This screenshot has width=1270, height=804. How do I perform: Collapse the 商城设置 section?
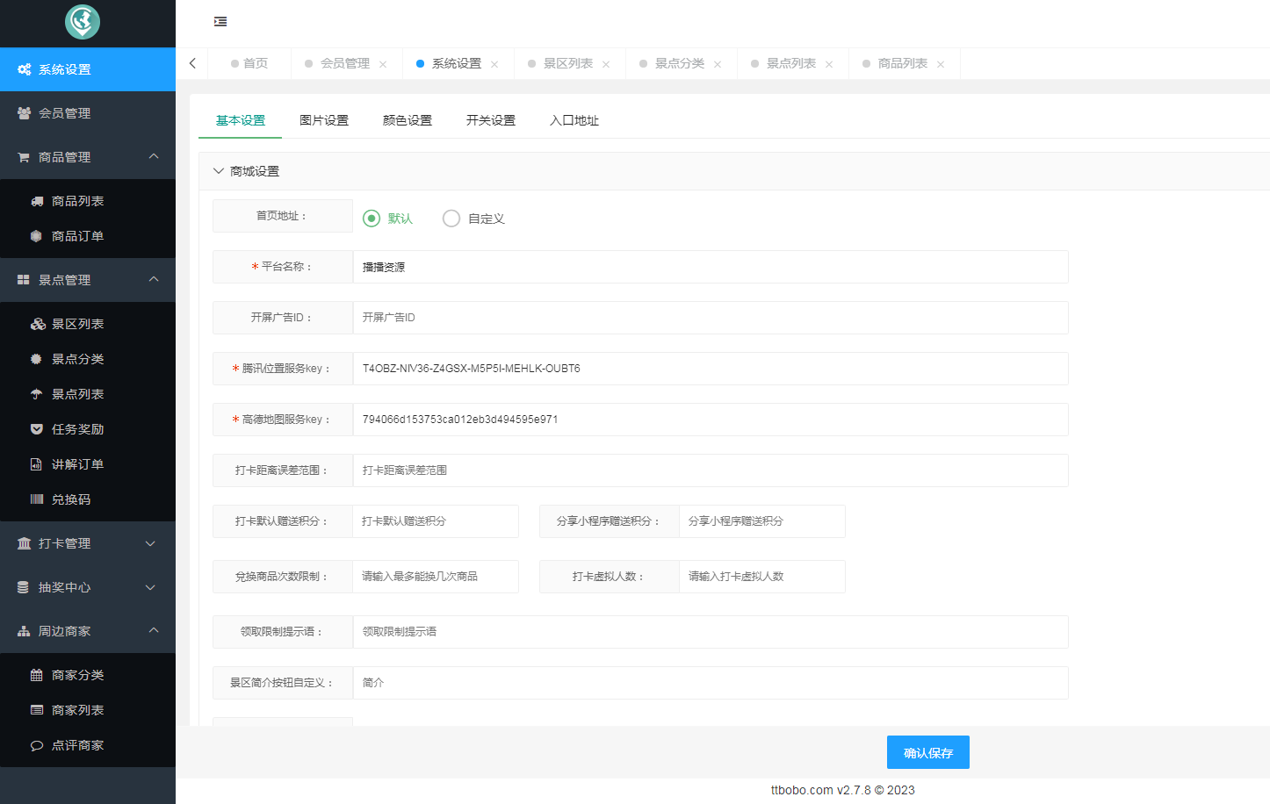point(219,171)
